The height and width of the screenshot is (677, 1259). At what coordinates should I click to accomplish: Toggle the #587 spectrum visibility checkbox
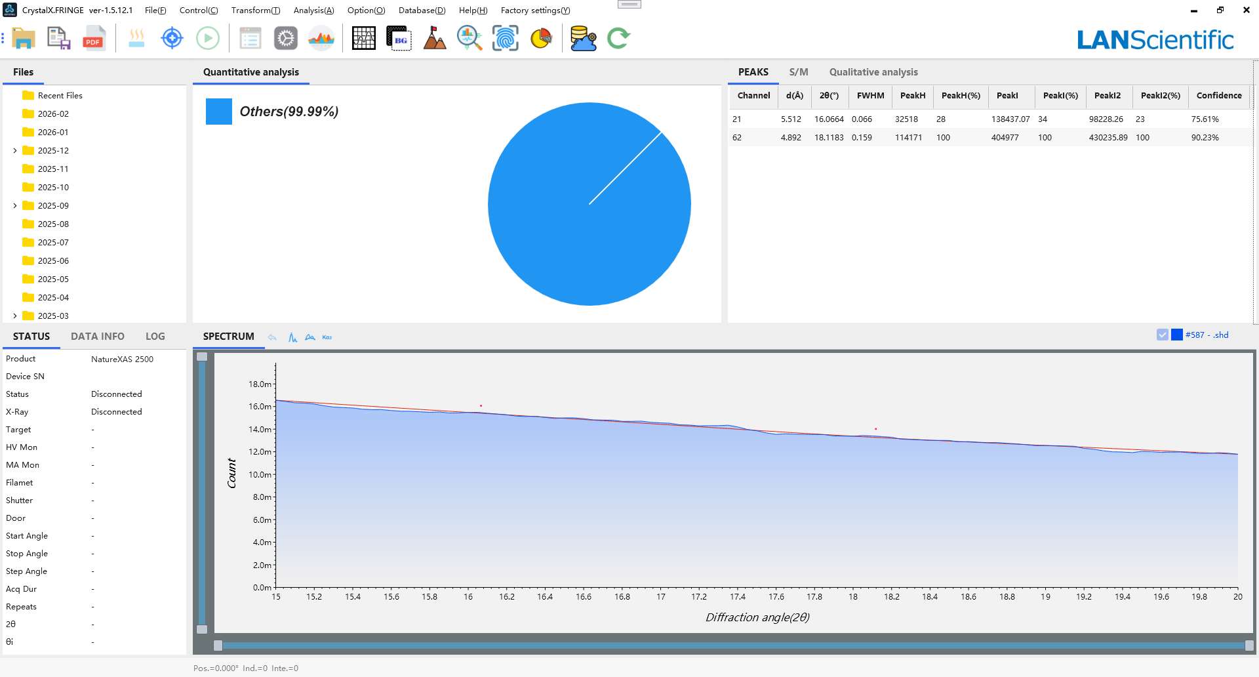click(x=1163, y=335)
